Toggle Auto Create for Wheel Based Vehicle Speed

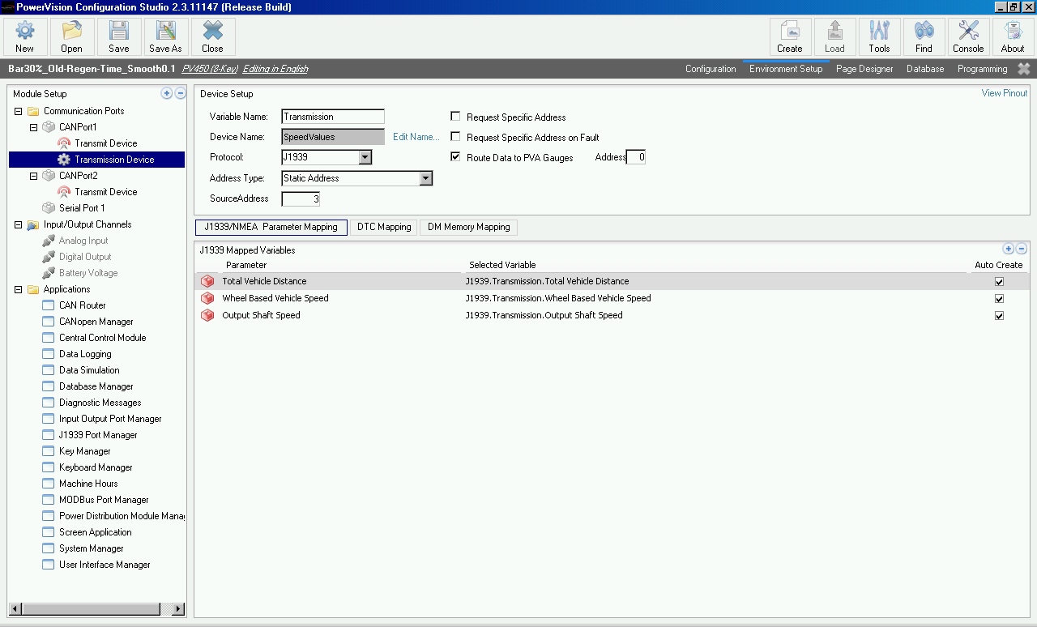[x=999, y=299]
